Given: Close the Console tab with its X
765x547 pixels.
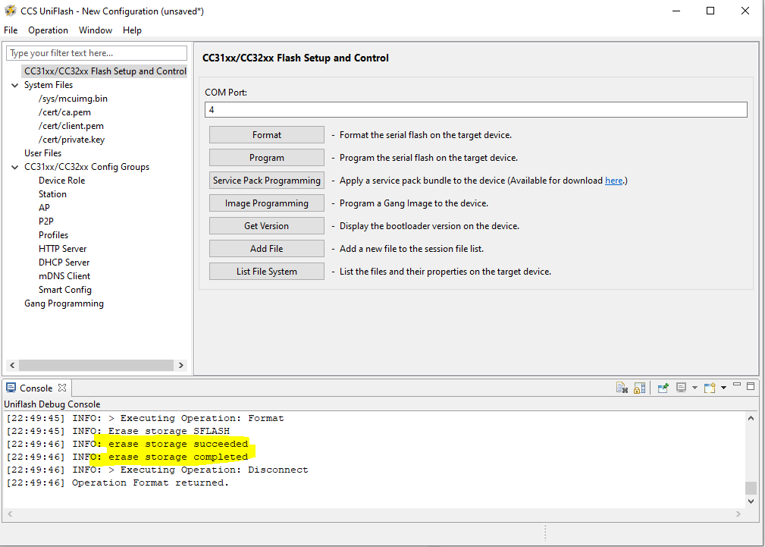Looking at the screenshot, I should [62, 387].
